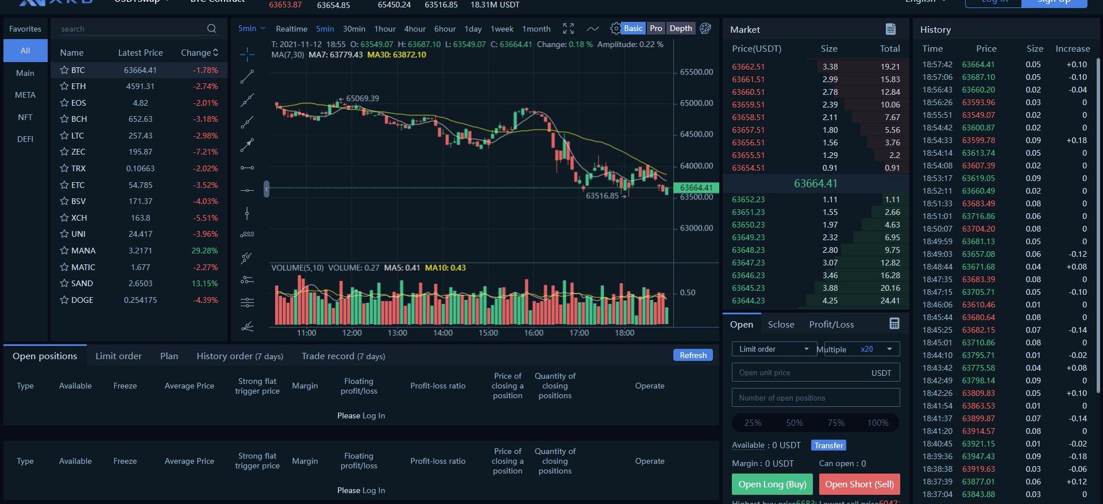The image size is (1103, 504).
Task: Open chart settings gear icon
Action: (x=615, y=29)
